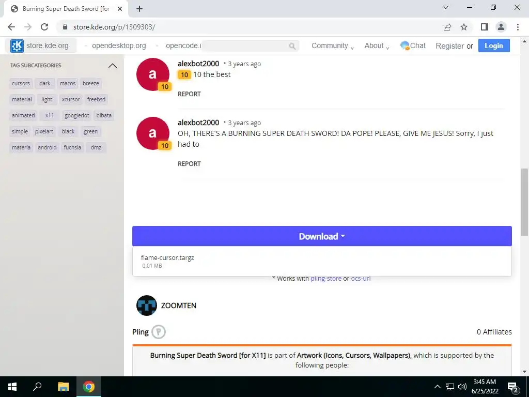Reload the current page
The width and height of the screenshot is (529, 397).
tap(44, 27)
